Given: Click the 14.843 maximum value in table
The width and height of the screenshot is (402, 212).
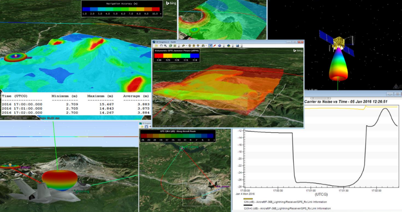Looking at the screenshot, I should click(106, 109).
